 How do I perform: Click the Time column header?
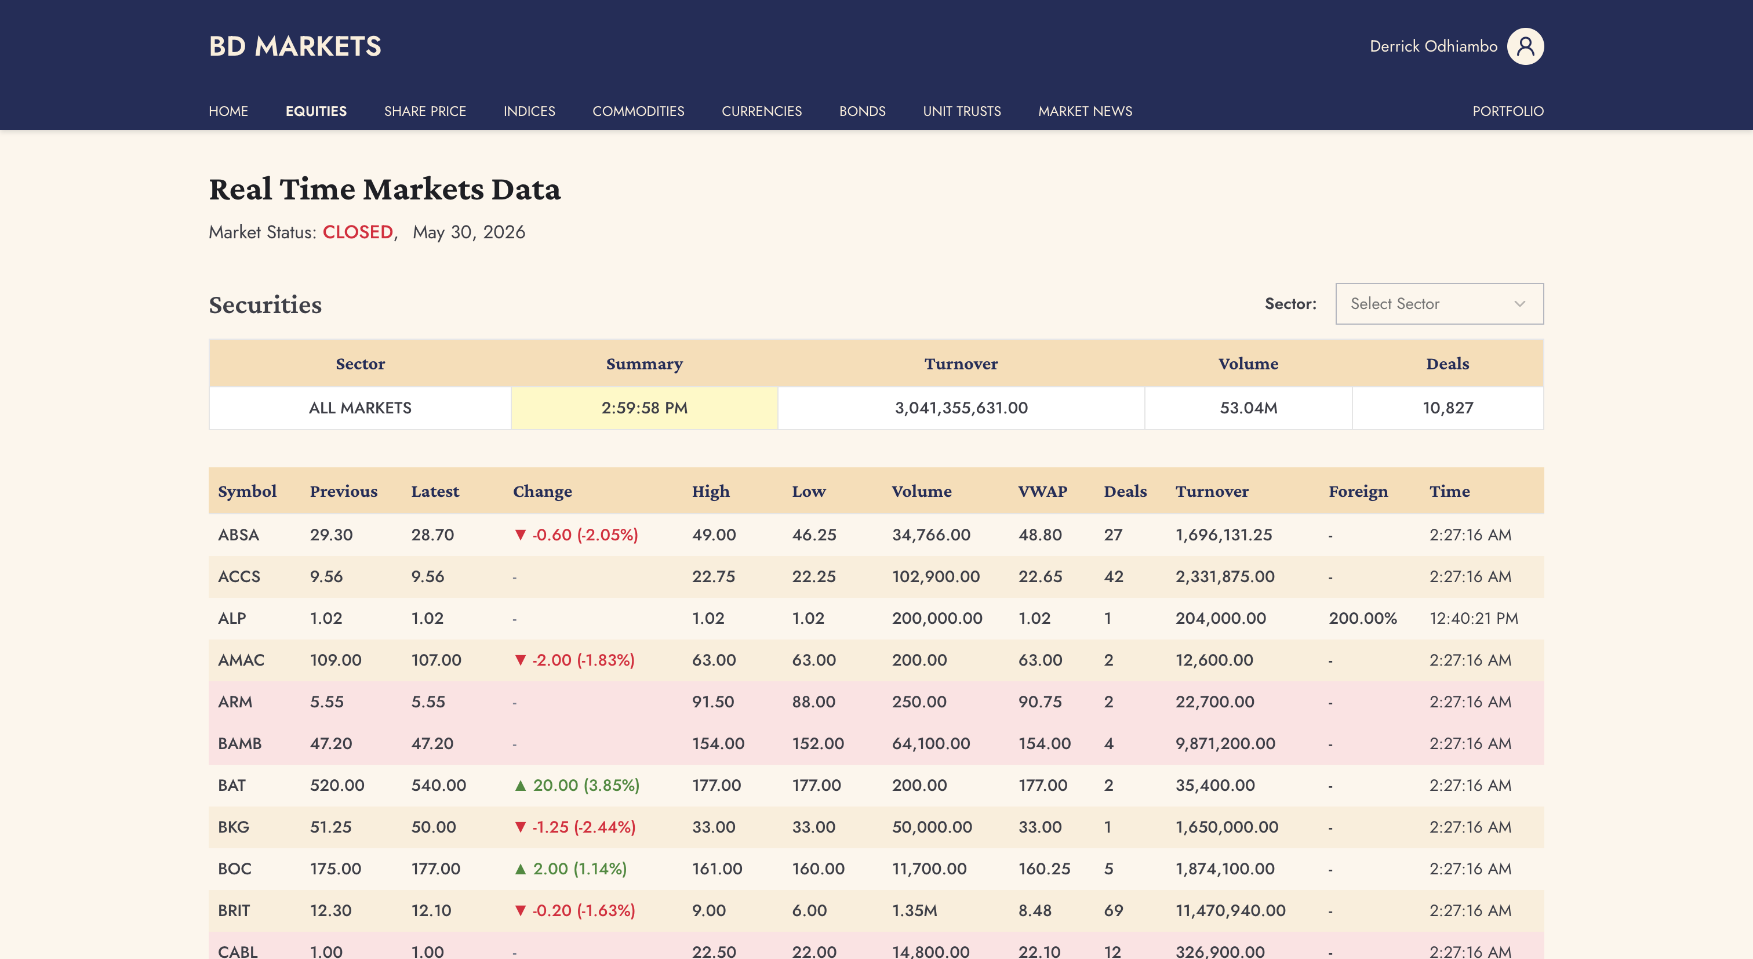1449,491
